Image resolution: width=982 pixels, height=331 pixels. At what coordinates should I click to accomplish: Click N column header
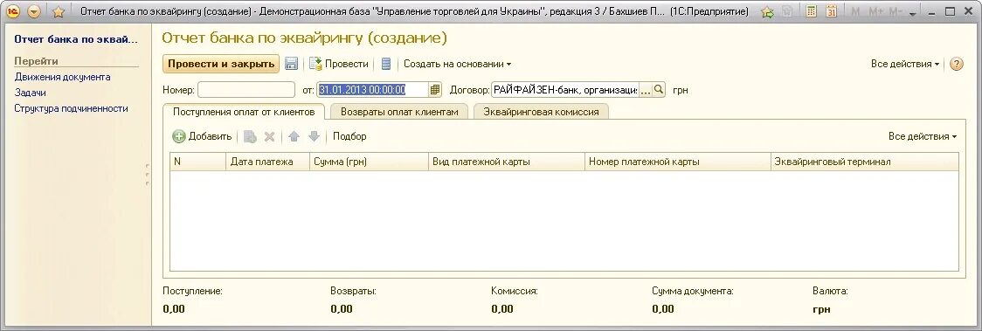click(x=198, y=162)
